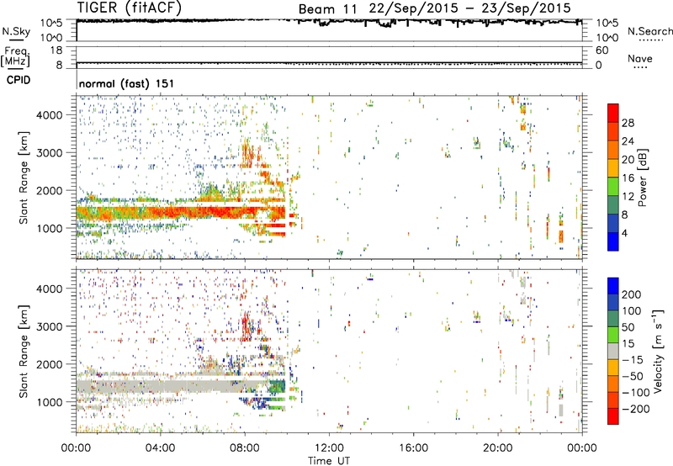Select the '28' label on Power scale
673x466 pixels.
point(628,123)
